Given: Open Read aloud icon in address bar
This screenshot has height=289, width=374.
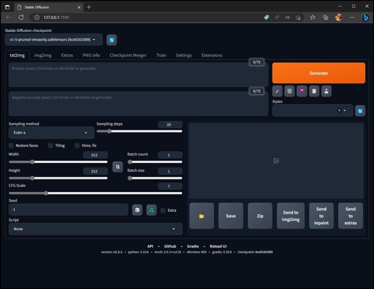Looking at the screenshot, I should [277, 17].
